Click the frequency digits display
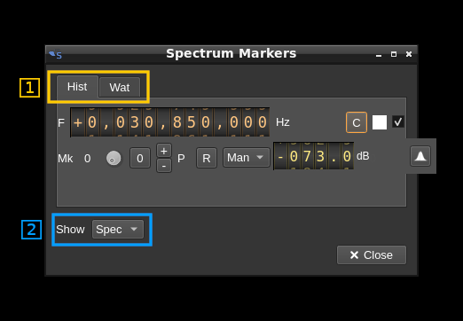This screenshot has height=321, width=463. 169,122
